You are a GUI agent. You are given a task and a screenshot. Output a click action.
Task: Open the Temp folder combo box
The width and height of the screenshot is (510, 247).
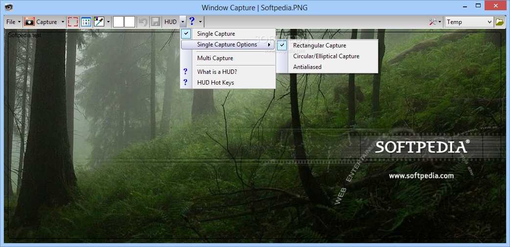pos(469,22)
